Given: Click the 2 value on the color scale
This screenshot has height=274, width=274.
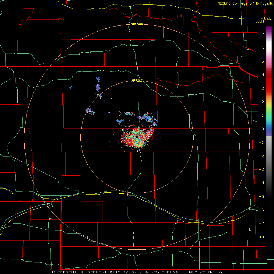Looking at the screenshot, I should [263, 102].
